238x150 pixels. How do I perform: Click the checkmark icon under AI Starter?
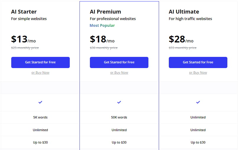click(x=41, y=102)
